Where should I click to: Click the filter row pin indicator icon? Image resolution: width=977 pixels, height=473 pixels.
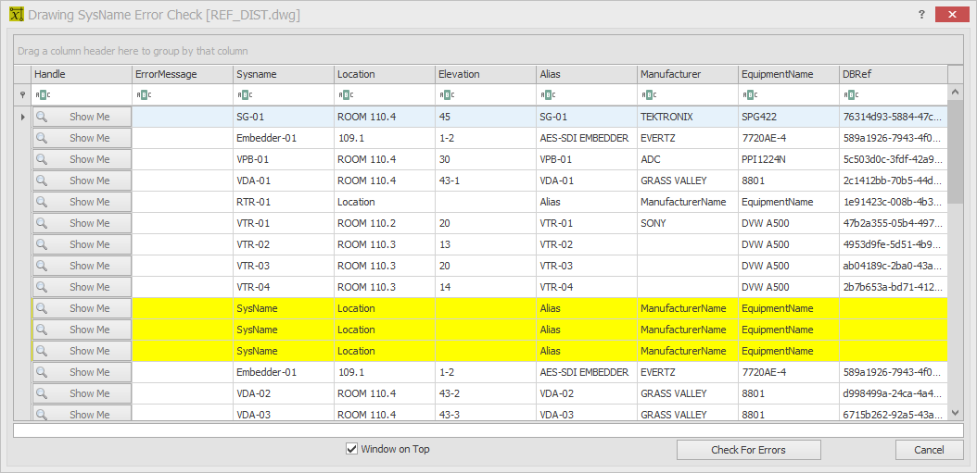(23, 95)
